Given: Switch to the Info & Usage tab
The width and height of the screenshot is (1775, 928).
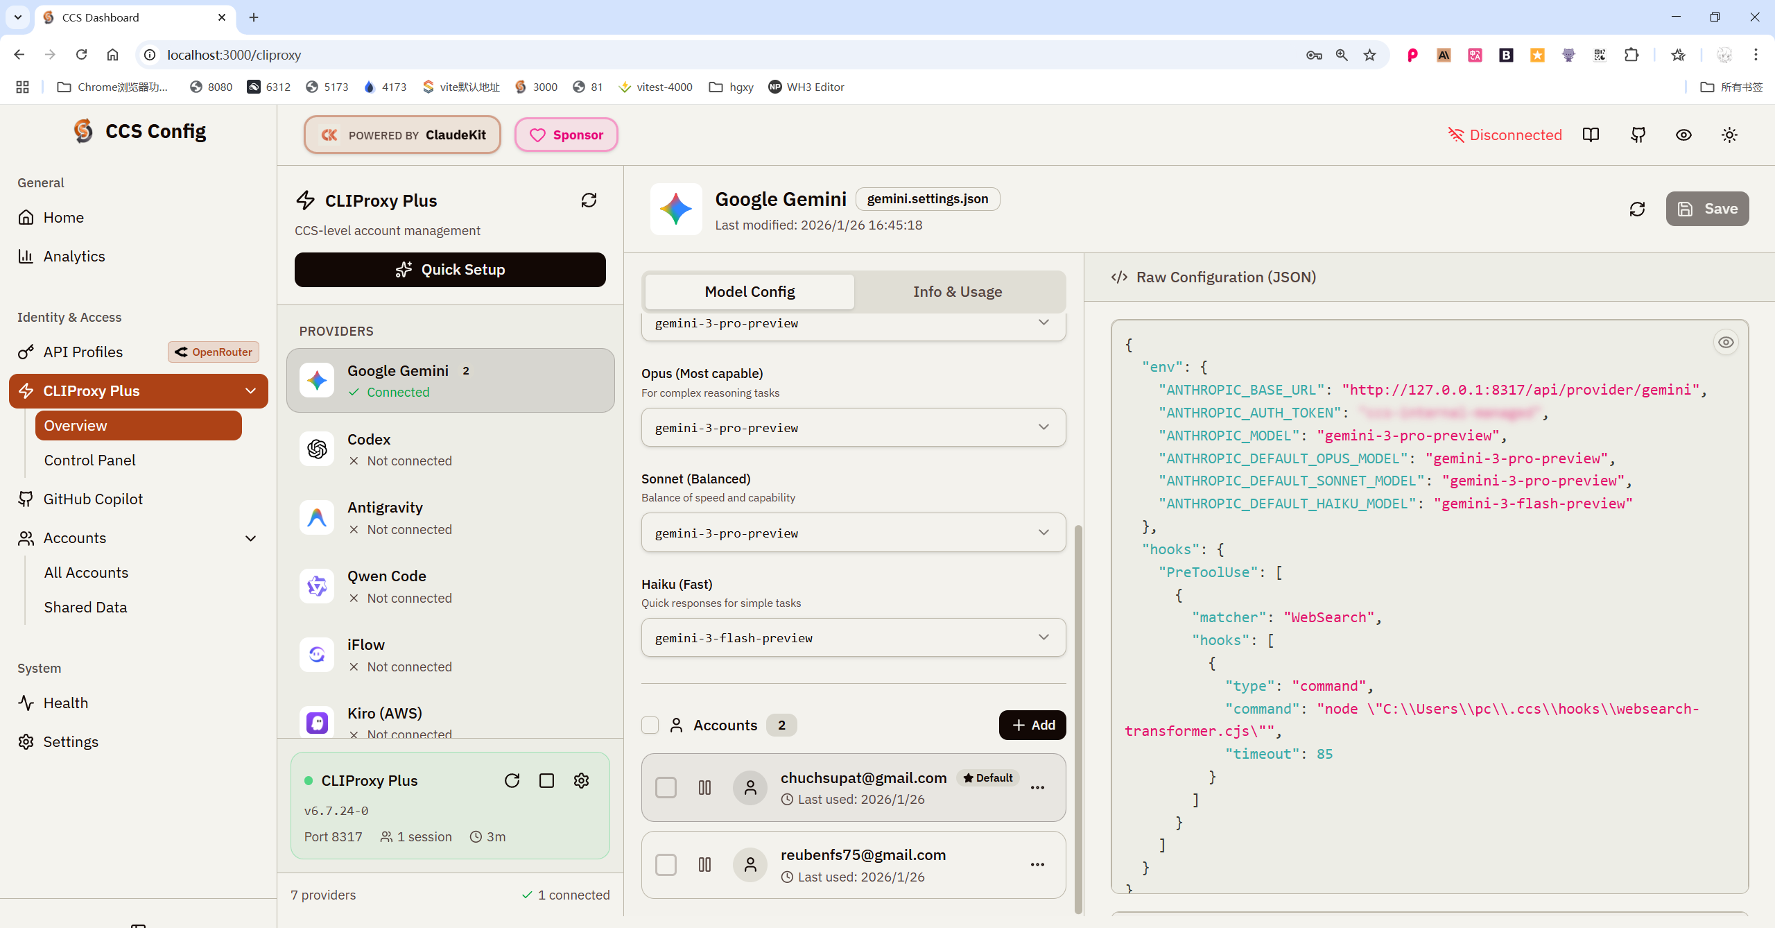Looking at the screenshot, I should coord(957,292).
